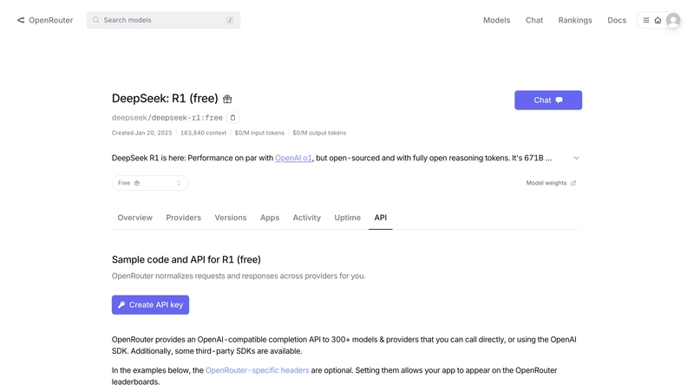
Task: Click the external link icon by Model weights
Action: [x=573, y=183]
